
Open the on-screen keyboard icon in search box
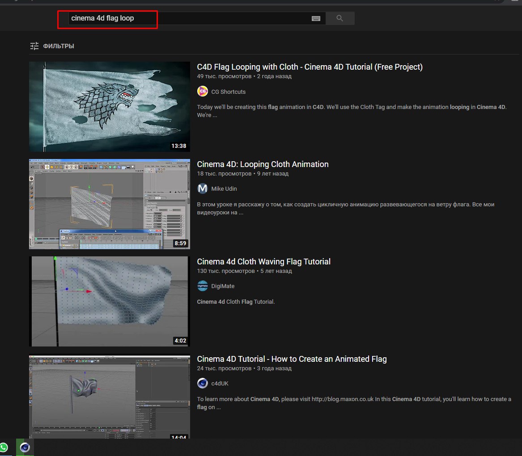[316, 19]
